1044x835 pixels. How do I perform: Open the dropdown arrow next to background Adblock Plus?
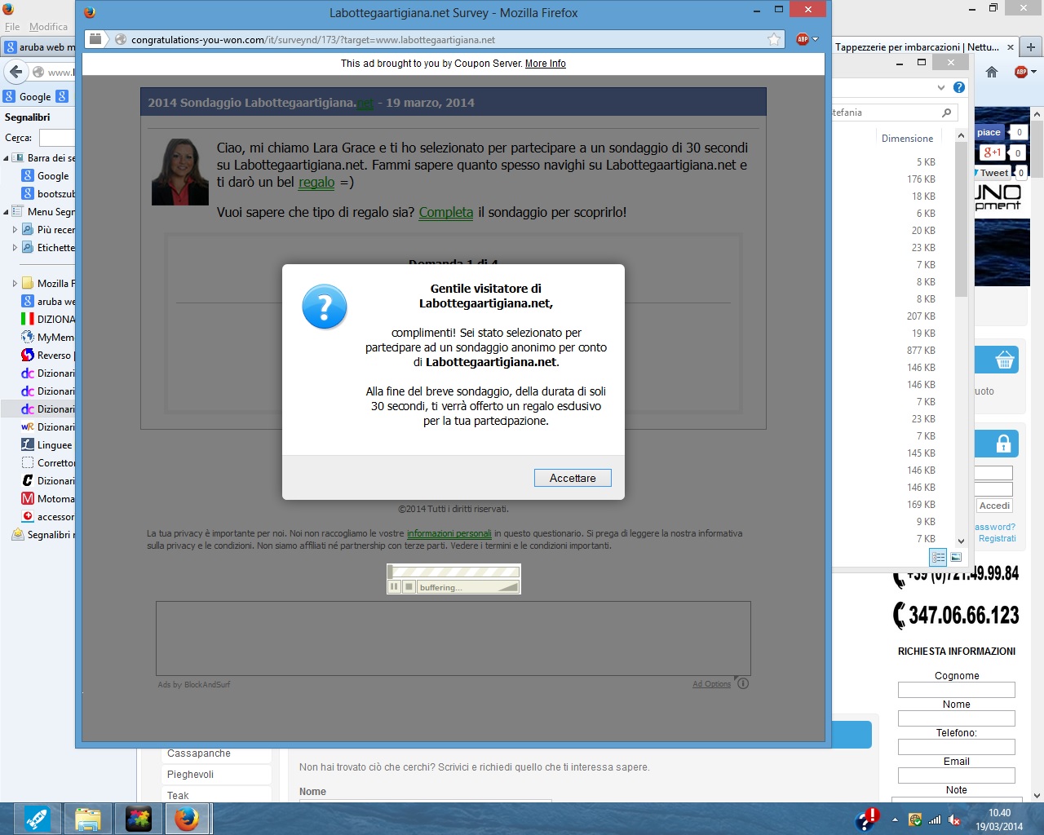(1033, 72)
